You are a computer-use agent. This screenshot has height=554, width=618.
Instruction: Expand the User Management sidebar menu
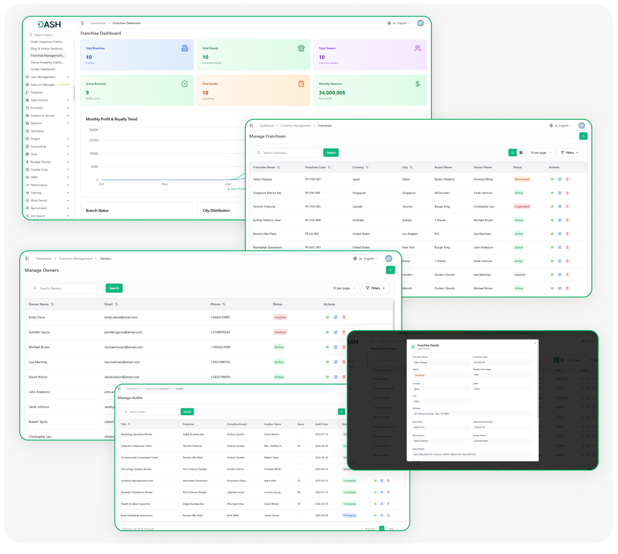47,77
